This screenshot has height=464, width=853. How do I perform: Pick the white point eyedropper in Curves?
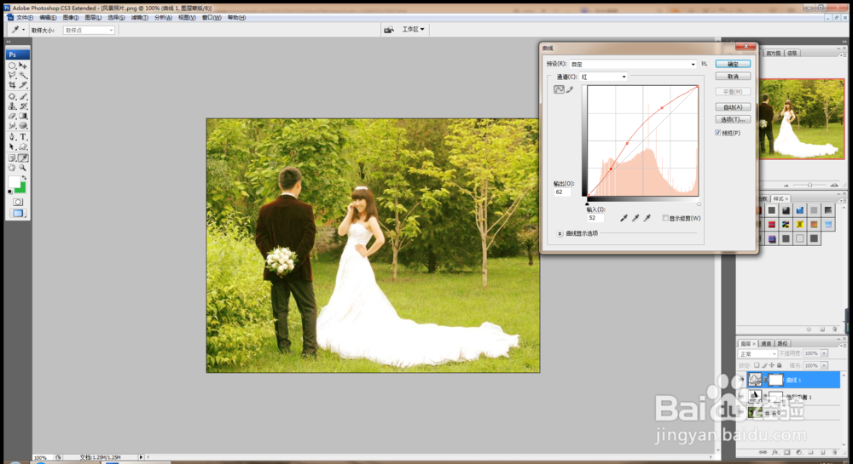pyautogui.click(x=647, y=218)
